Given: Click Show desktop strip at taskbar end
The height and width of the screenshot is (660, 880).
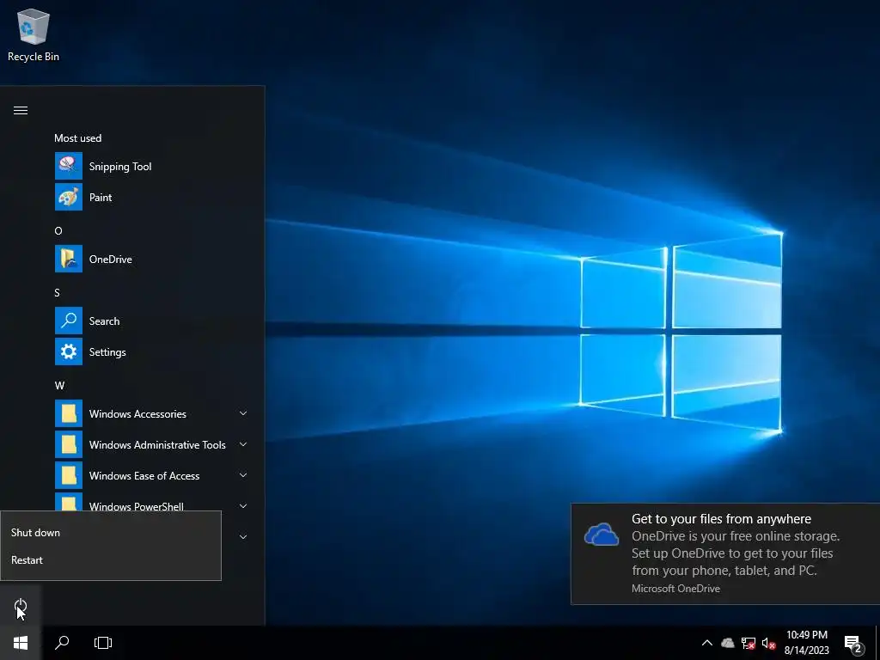Looking at the screenshot, I should 877,643.
